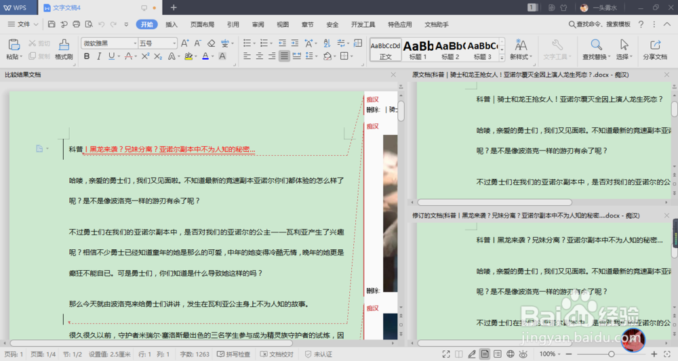Click the undo arrow icon

click(101, 24)
